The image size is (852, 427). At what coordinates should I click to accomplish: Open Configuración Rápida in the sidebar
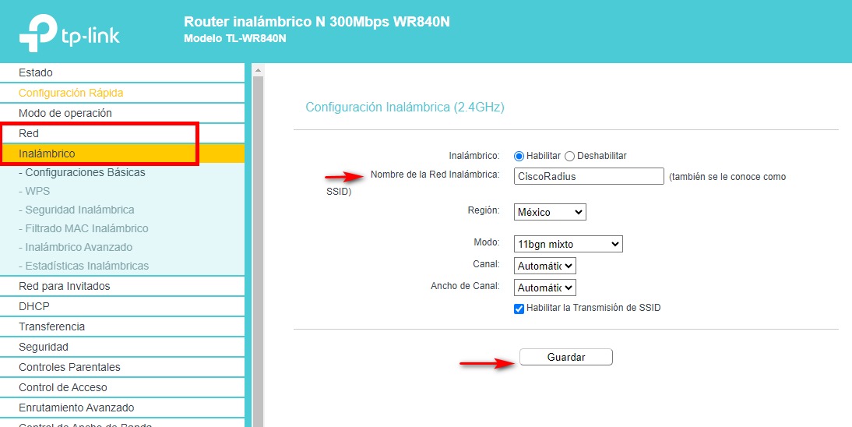click(71, 93)
